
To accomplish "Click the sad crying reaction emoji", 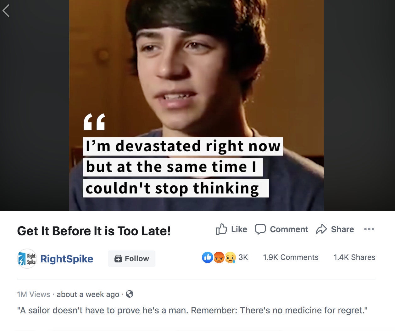I will [230, 257].
